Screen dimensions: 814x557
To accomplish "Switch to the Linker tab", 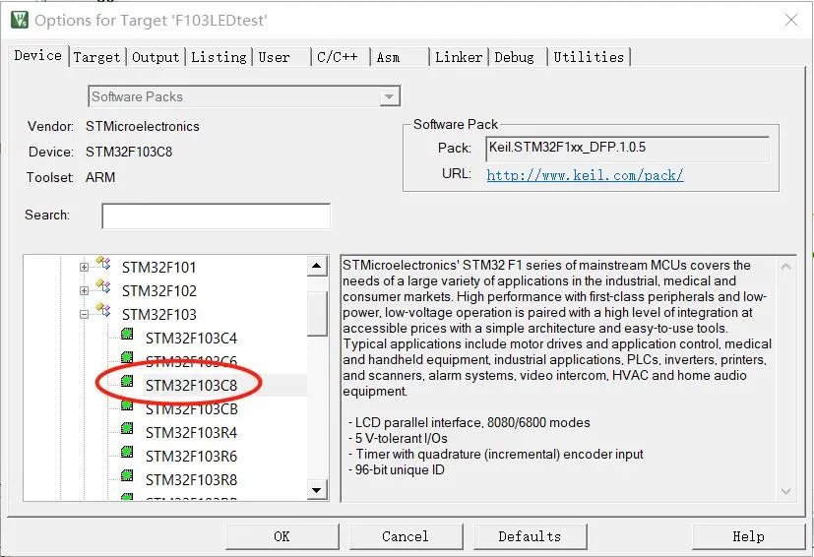I will (x=459, y=57).
